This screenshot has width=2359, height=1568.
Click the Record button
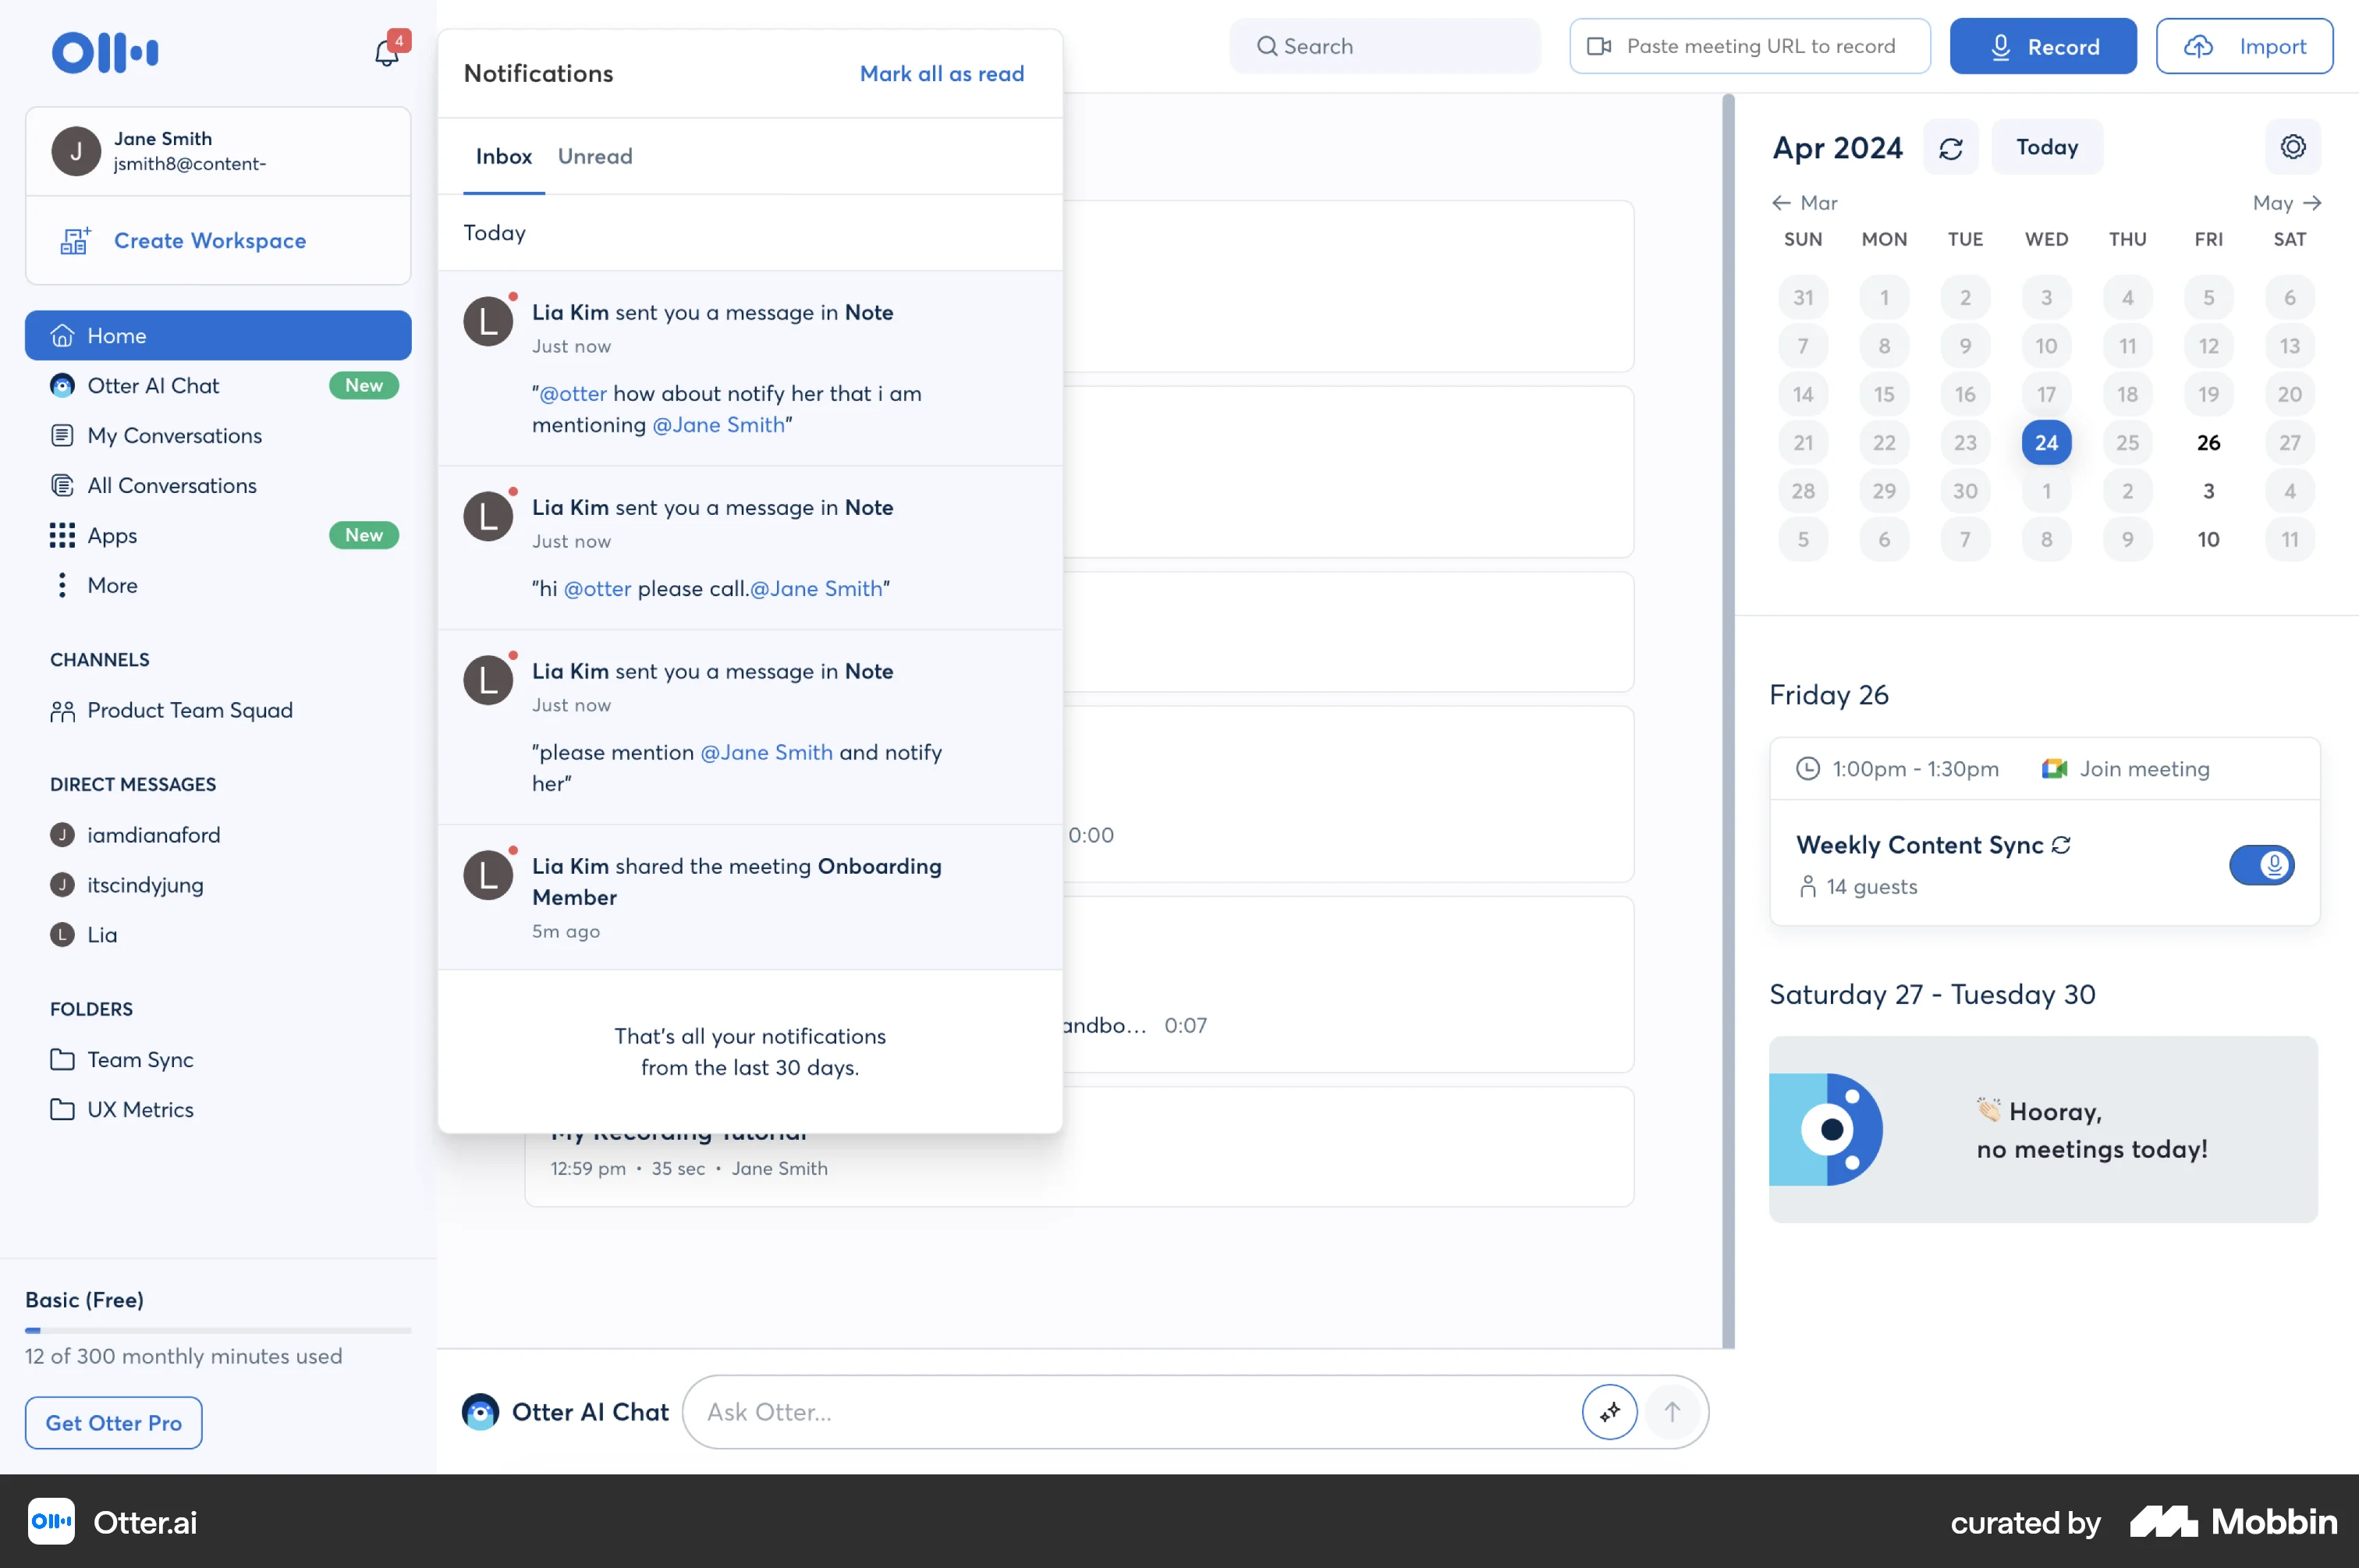2042,46
